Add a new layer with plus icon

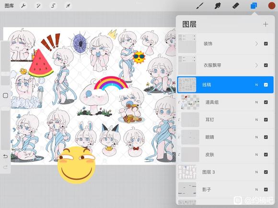tap(266, 24)
